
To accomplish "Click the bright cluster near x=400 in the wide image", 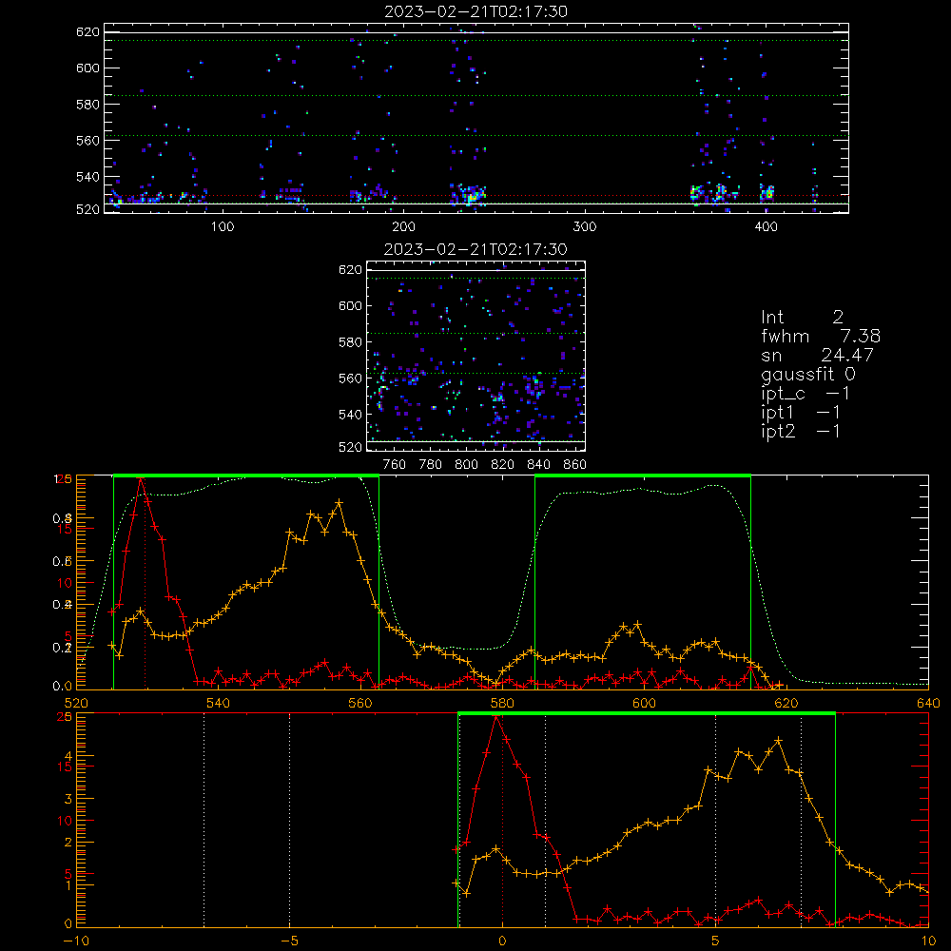I will click(x=767, y=193).
